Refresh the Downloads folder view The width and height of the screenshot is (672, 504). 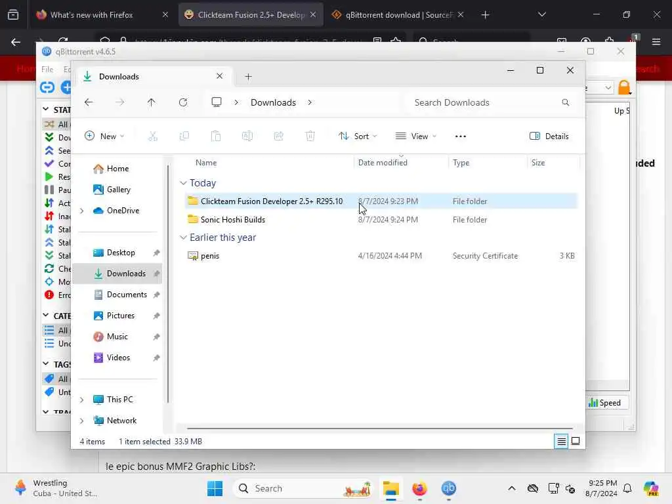(x=183, y=102)
